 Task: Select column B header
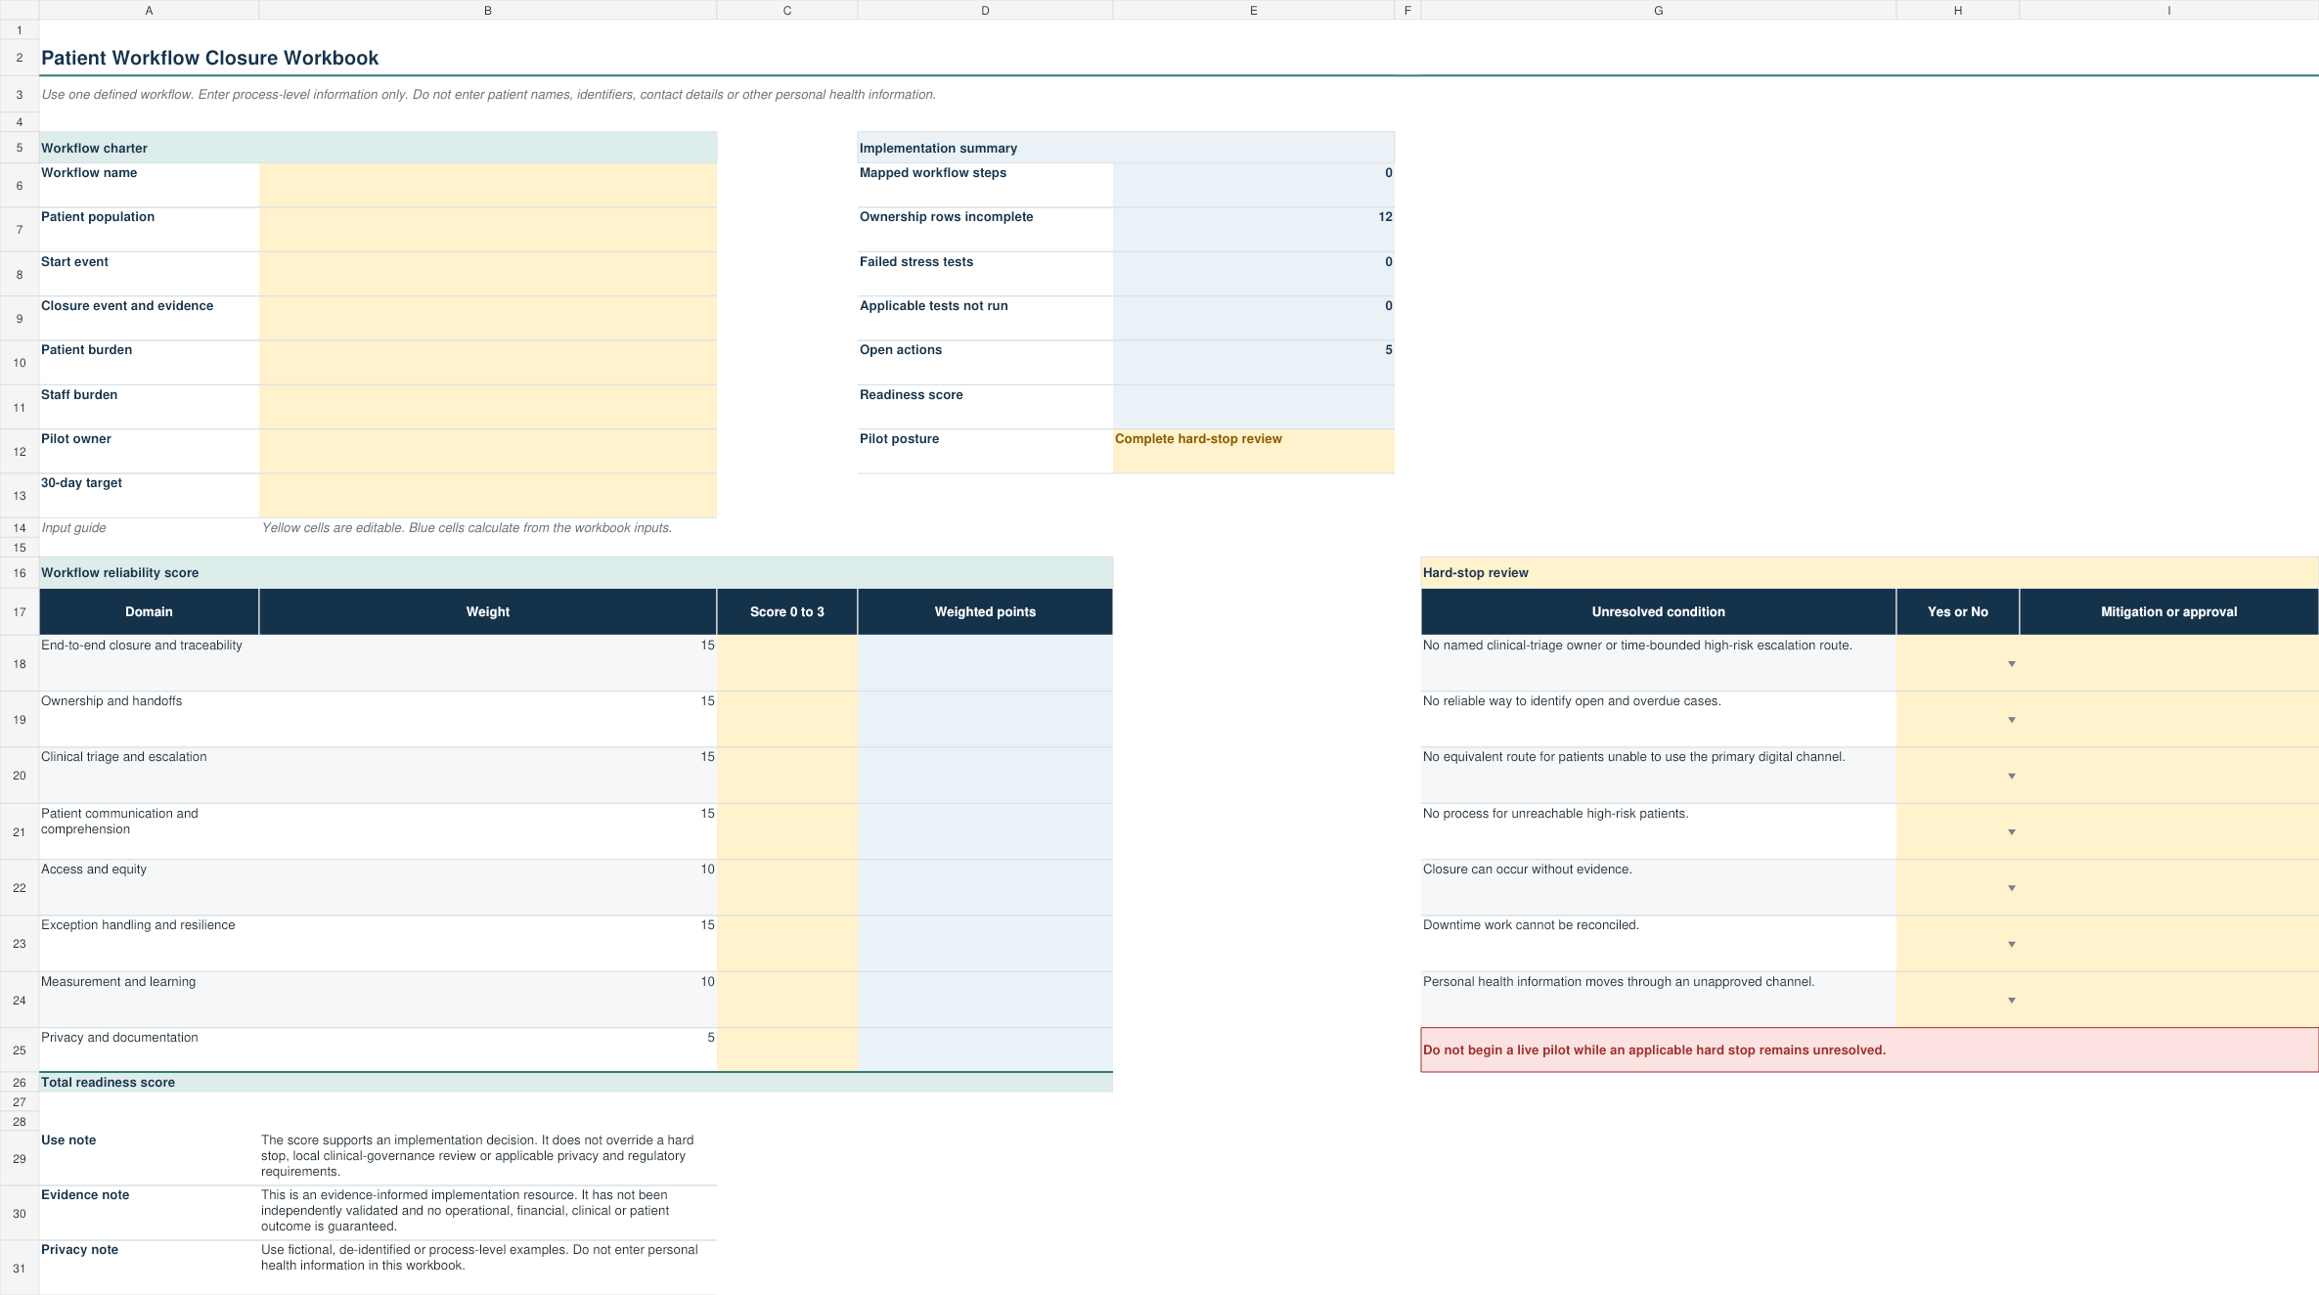pyautogui.click(x=487, y=10)
